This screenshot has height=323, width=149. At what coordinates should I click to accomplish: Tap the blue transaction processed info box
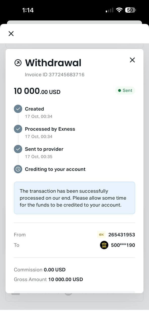coord(74,198)
